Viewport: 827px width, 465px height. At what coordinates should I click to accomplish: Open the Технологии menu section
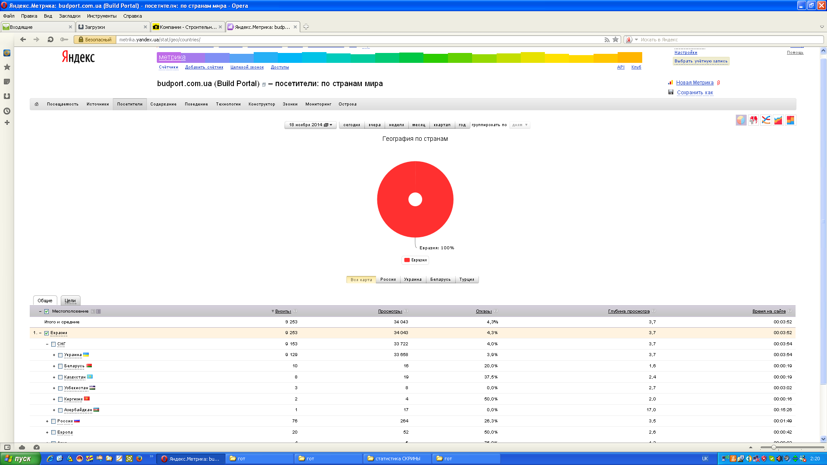(228, 104)
